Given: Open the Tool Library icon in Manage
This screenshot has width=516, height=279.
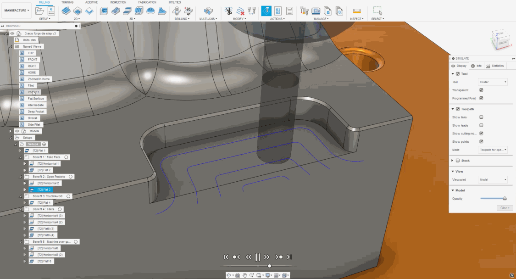Looking at the screenshot, I should [x=304, y=11].
